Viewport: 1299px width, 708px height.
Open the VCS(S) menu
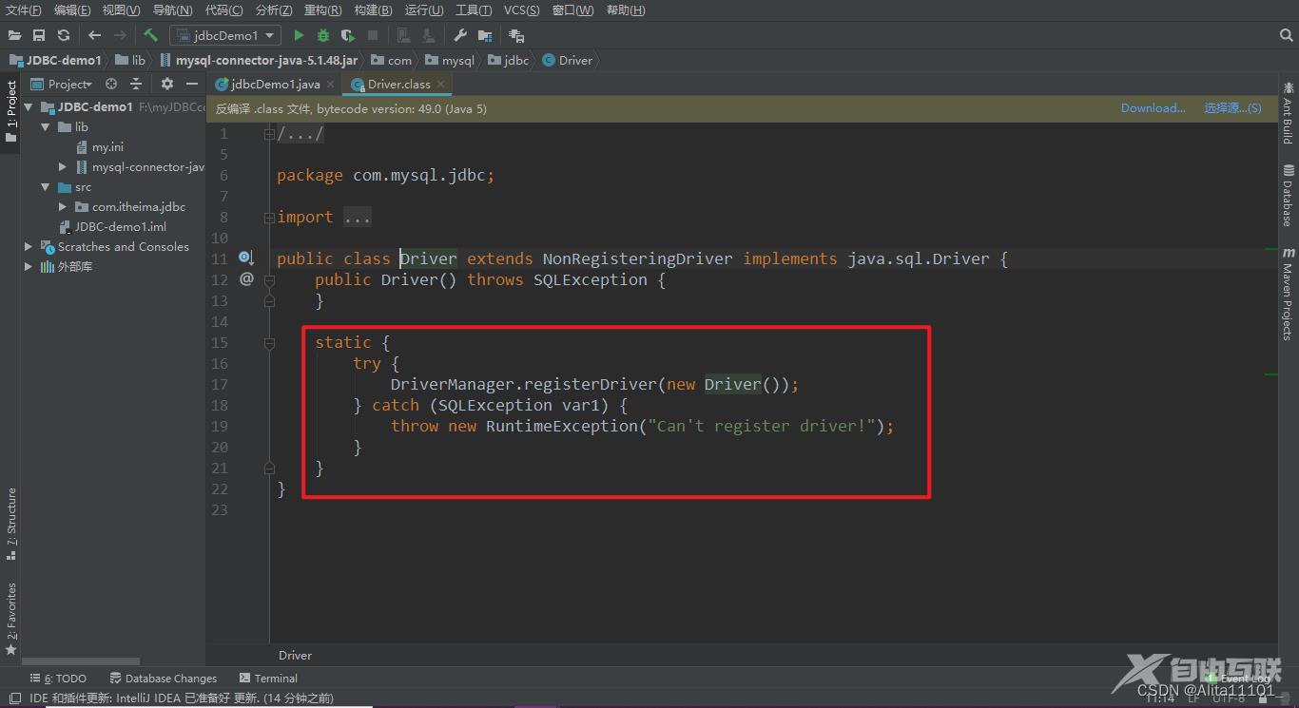tap(521, 10)
